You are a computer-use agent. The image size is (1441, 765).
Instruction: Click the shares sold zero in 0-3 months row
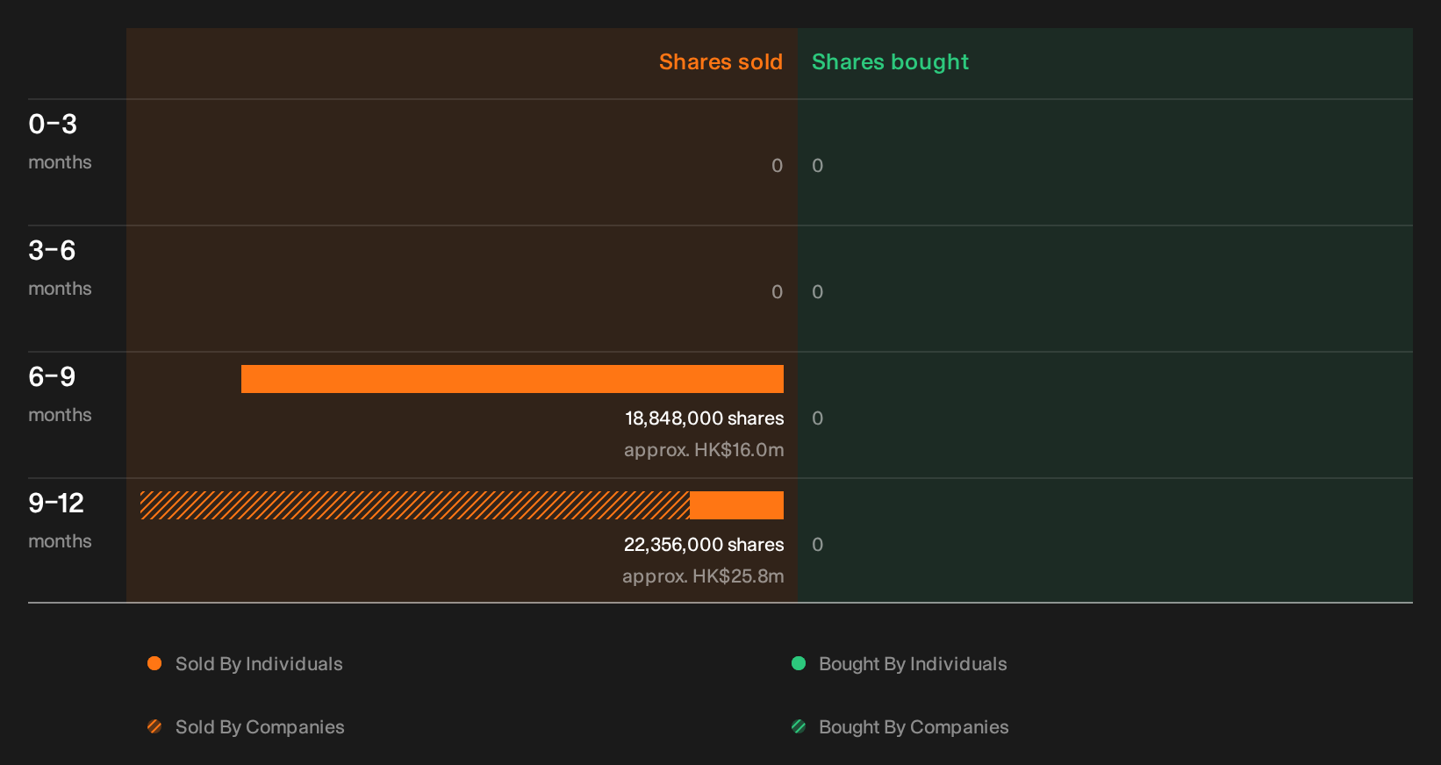(x=777, y=166)
